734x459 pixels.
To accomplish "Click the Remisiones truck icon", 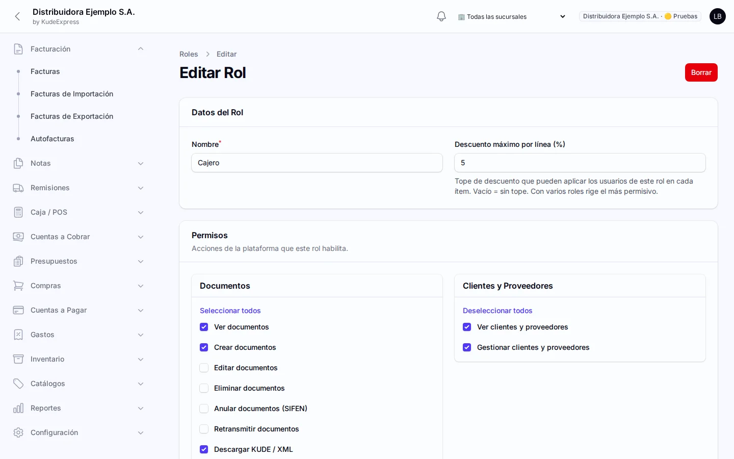I will 18,188.
